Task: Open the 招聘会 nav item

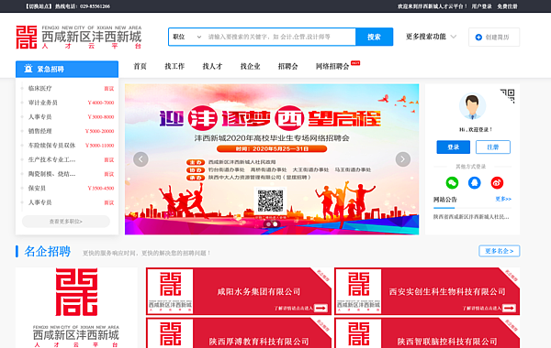Action: pos(287,66)
